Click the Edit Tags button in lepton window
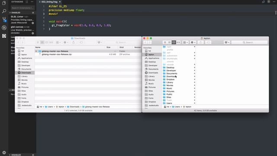The height and width of the screenshot is (156, 277). tap(209, 42)
